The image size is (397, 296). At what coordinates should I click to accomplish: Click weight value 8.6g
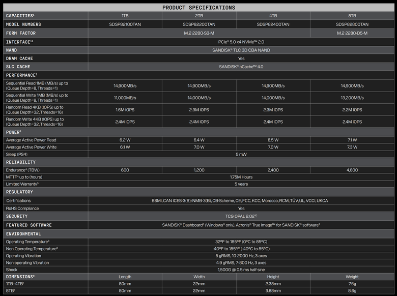(x=352, y=291)
